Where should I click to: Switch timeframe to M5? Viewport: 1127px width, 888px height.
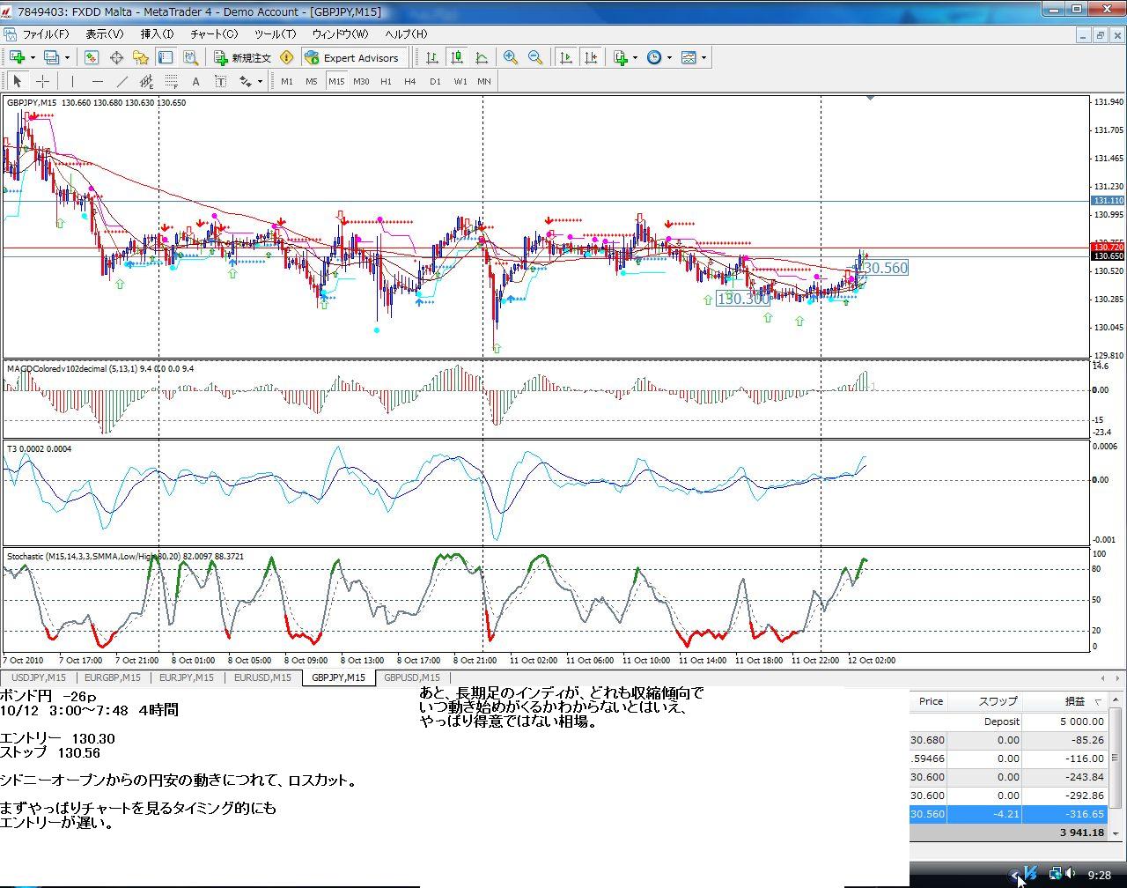(x=312, y=81)
